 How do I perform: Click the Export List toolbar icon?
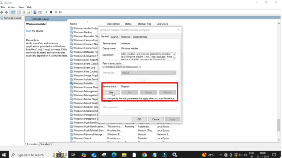pyautogui.click(x=29, y=12)
